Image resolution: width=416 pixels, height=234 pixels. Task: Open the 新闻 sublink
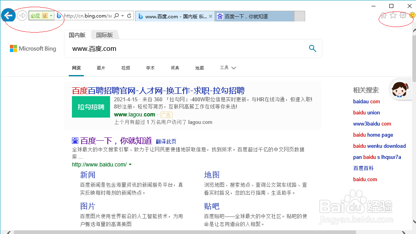tap(87, 175)
